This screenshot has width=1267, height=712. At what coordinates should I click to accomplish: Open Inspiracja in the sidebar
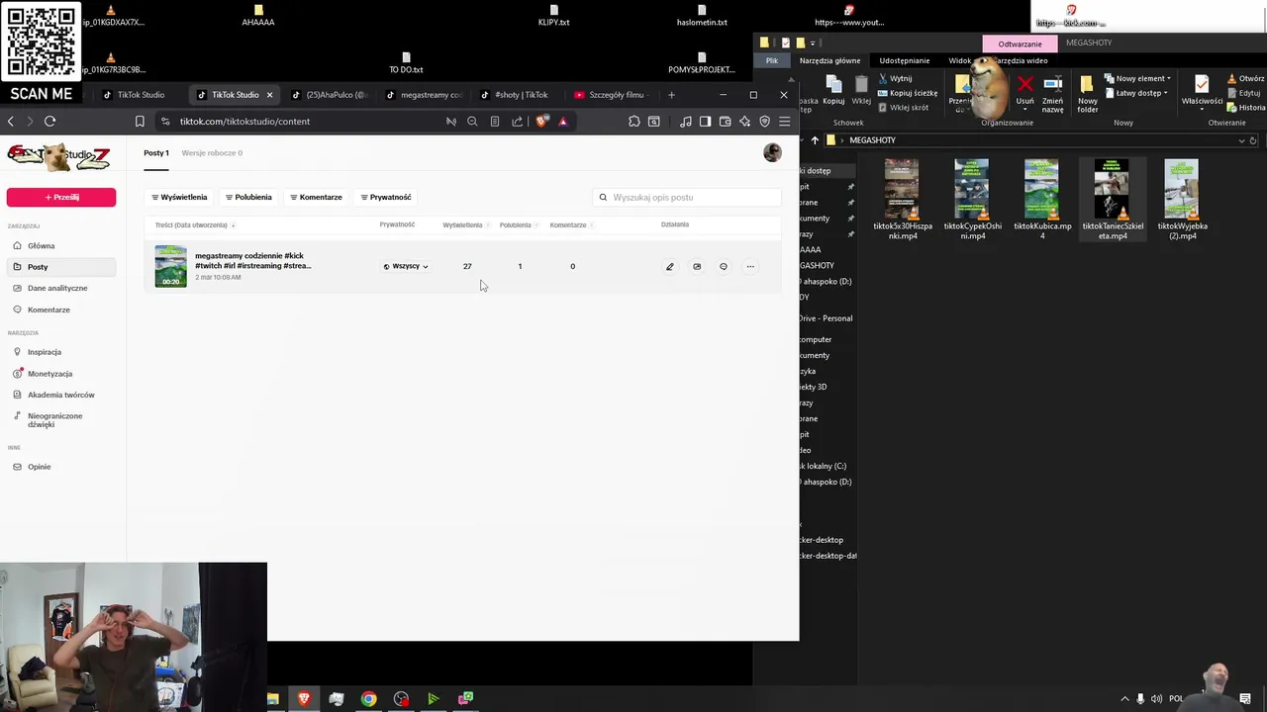click(x=45, y=352)
